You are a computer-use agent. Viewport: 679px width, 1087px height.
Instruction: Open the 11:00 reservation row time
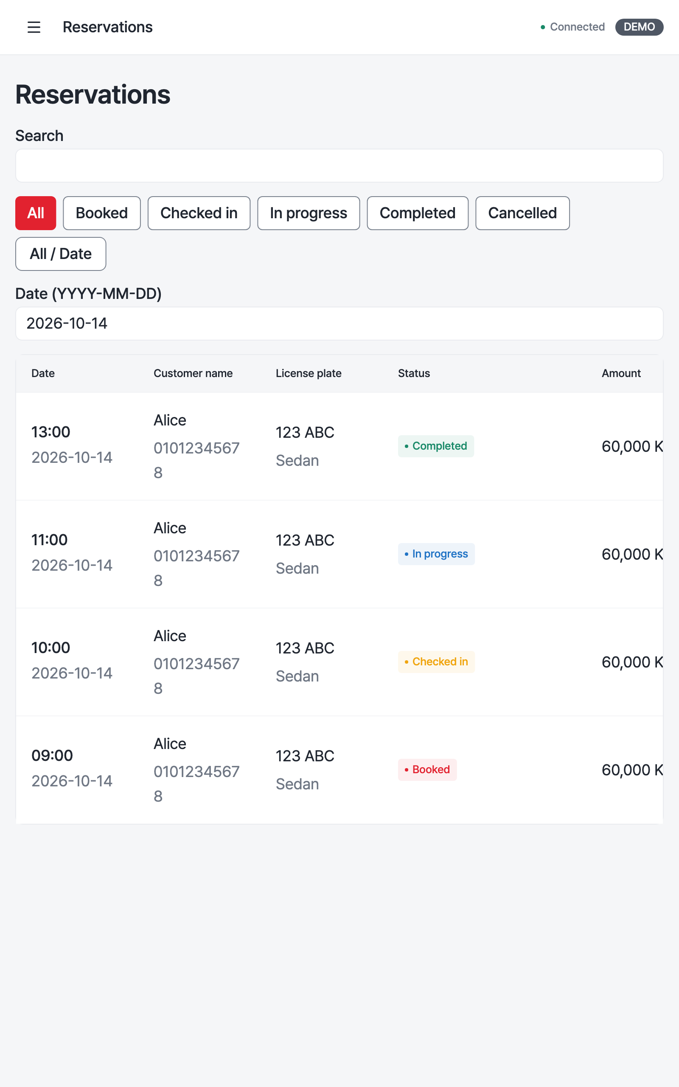49,540
